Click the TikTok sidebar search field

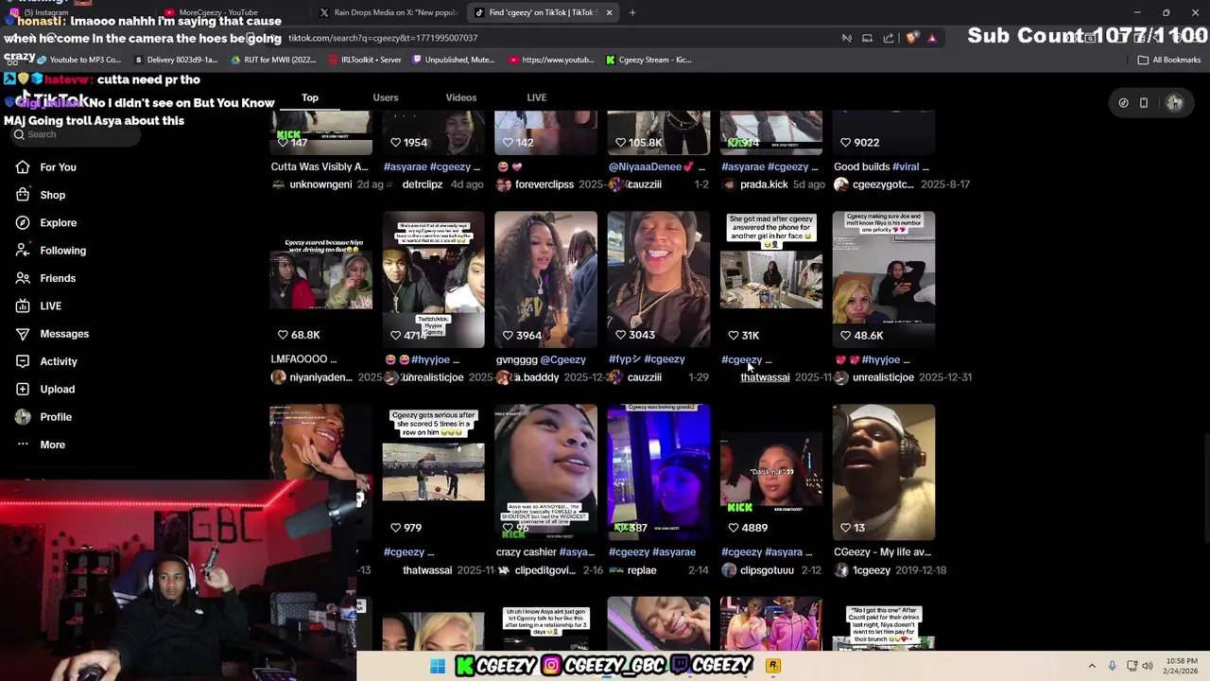click(x=76, y=134)
